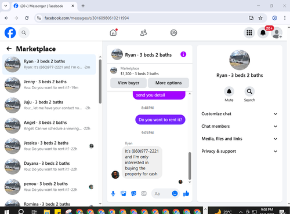Open the Jenny - 3 beds 2 baths conversation
This screenshot has height=214, width=290.
(49, 85)
